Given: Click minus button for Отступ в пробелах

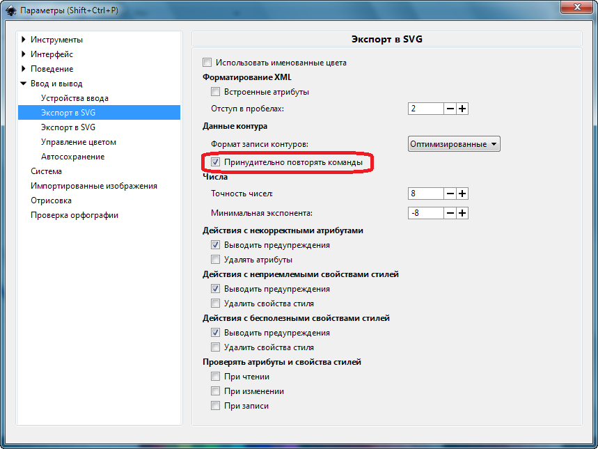Looking at the screenshot, I should point(450,109).
